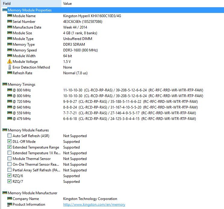
Task: Click the Field column header
Action: coord(31,3)
